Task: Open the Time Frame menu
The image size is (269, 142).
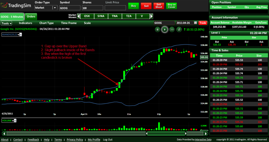Action: click(69, 23)
